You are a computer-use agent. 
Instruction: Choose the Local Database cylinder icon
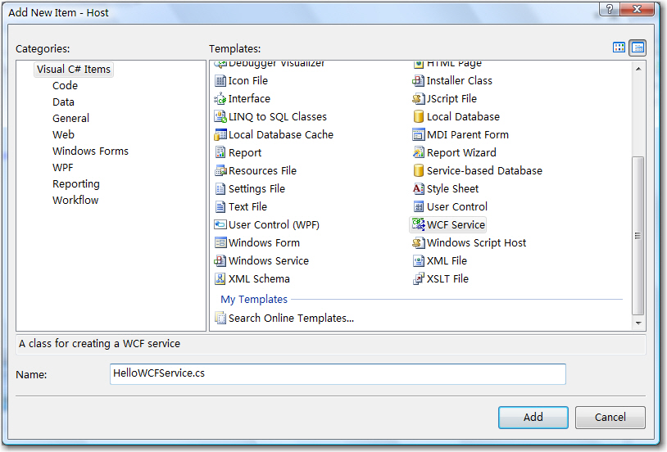click(419, 116)
